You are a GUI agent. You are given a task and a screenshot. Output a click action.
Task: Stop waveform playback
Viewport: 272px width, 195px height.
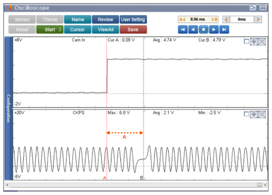203,29
